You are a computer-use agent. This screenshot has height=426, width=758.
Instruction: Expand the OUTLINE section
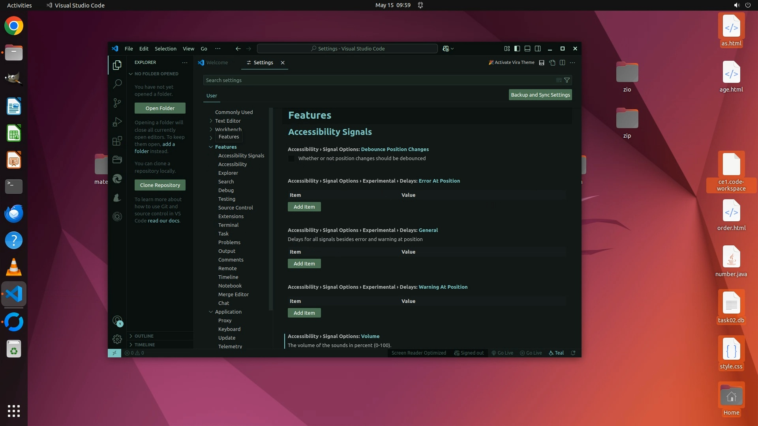pos(144,336)
